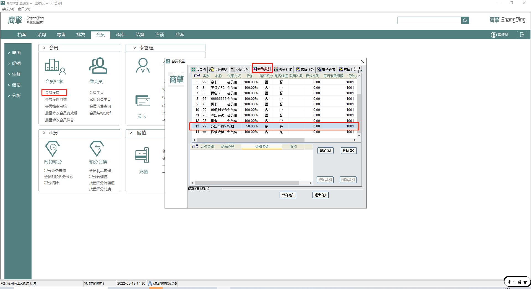Expand the 会员 panel header
Screen dimensions: 531x289
79,48
